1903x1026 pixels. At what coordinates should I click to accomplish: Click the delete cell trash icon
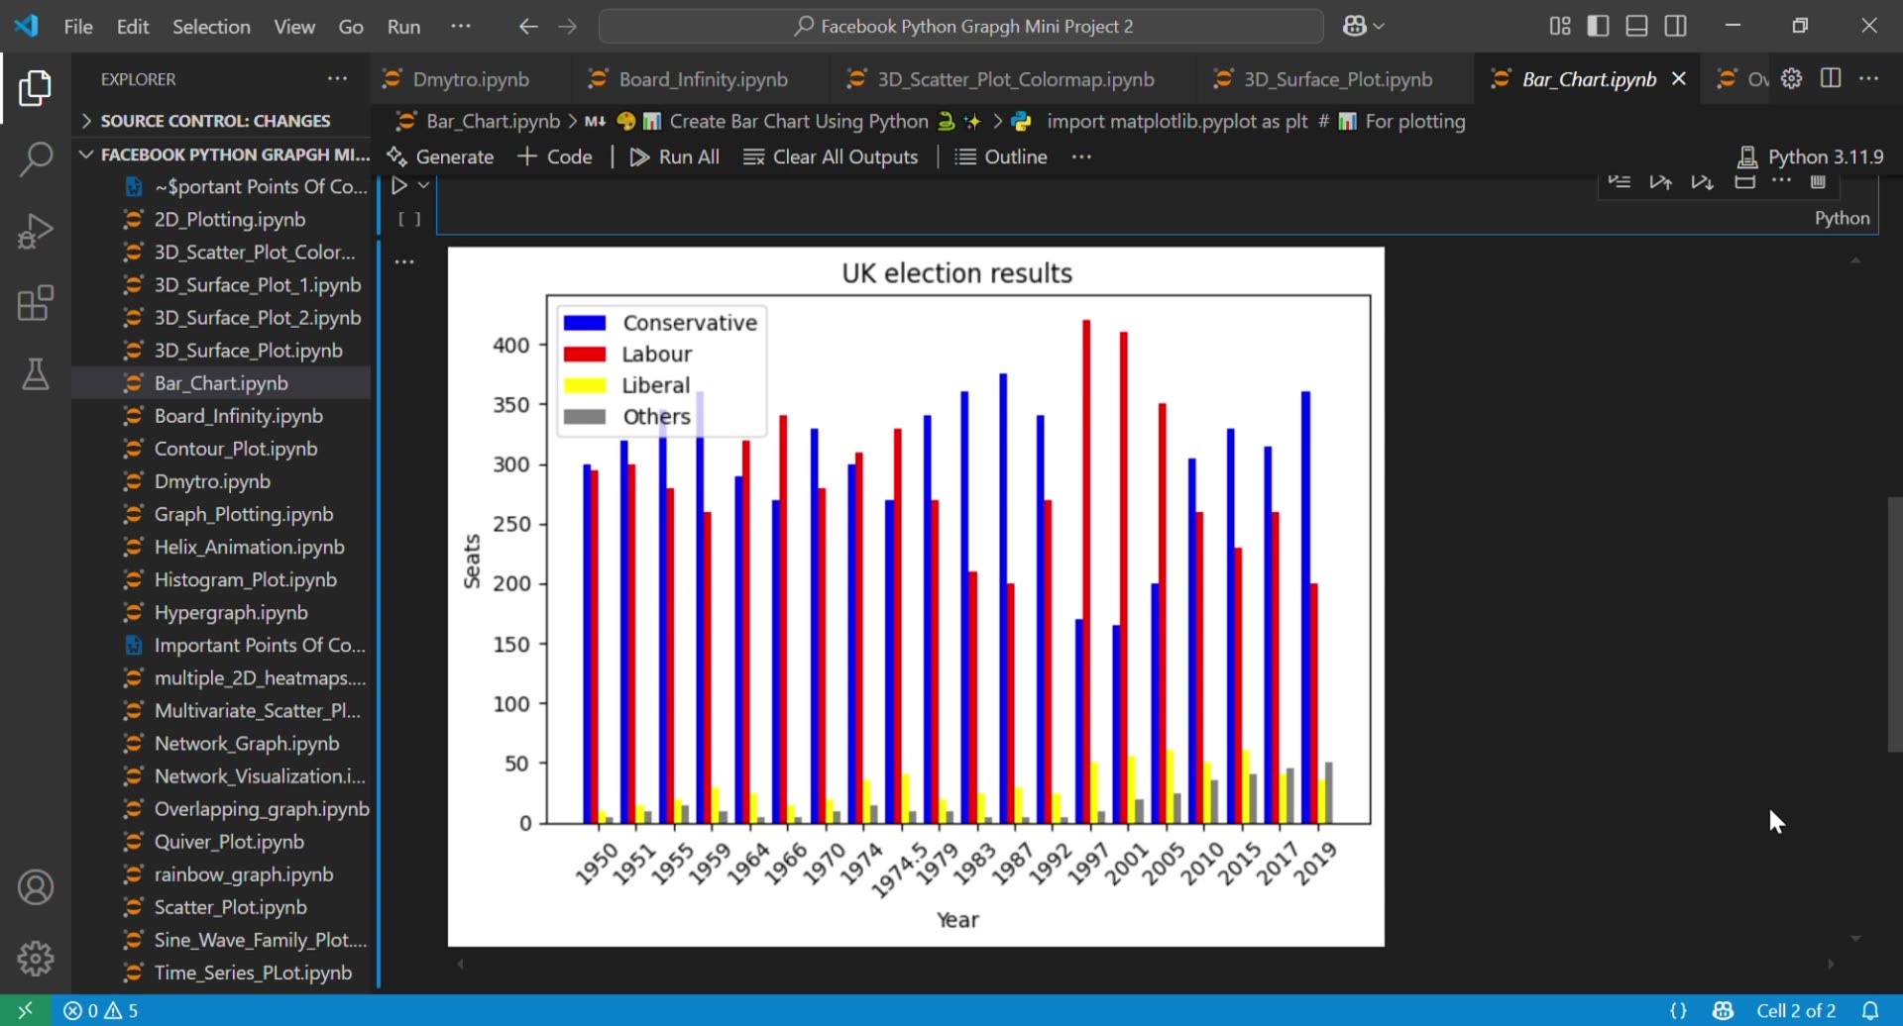tap(1818, 181)
